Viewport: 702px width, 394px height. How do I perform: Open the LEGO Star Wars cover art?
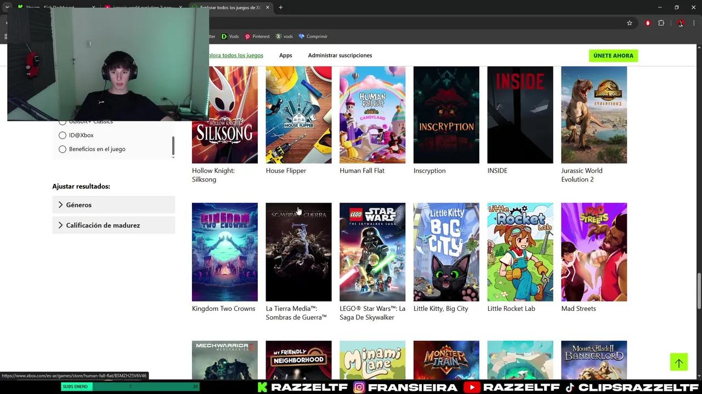[x=372, y=252]
